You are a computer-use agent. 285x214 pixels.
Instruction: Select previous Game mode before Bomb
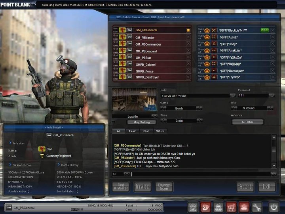(163, 108)
